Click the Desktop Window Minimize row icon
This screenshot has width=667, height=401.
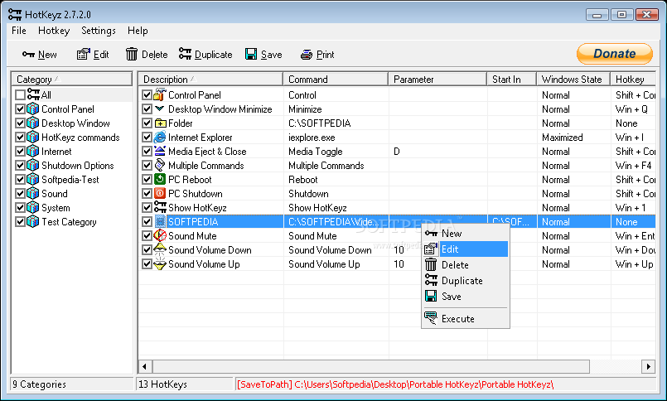pyautogui.click(x=160, y=109)
